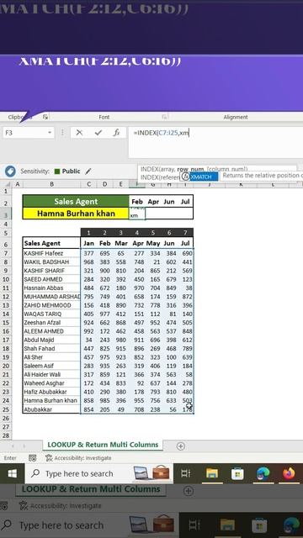
Task: Click the KASHIF Hafeez cell
Action: click(51, 253)
